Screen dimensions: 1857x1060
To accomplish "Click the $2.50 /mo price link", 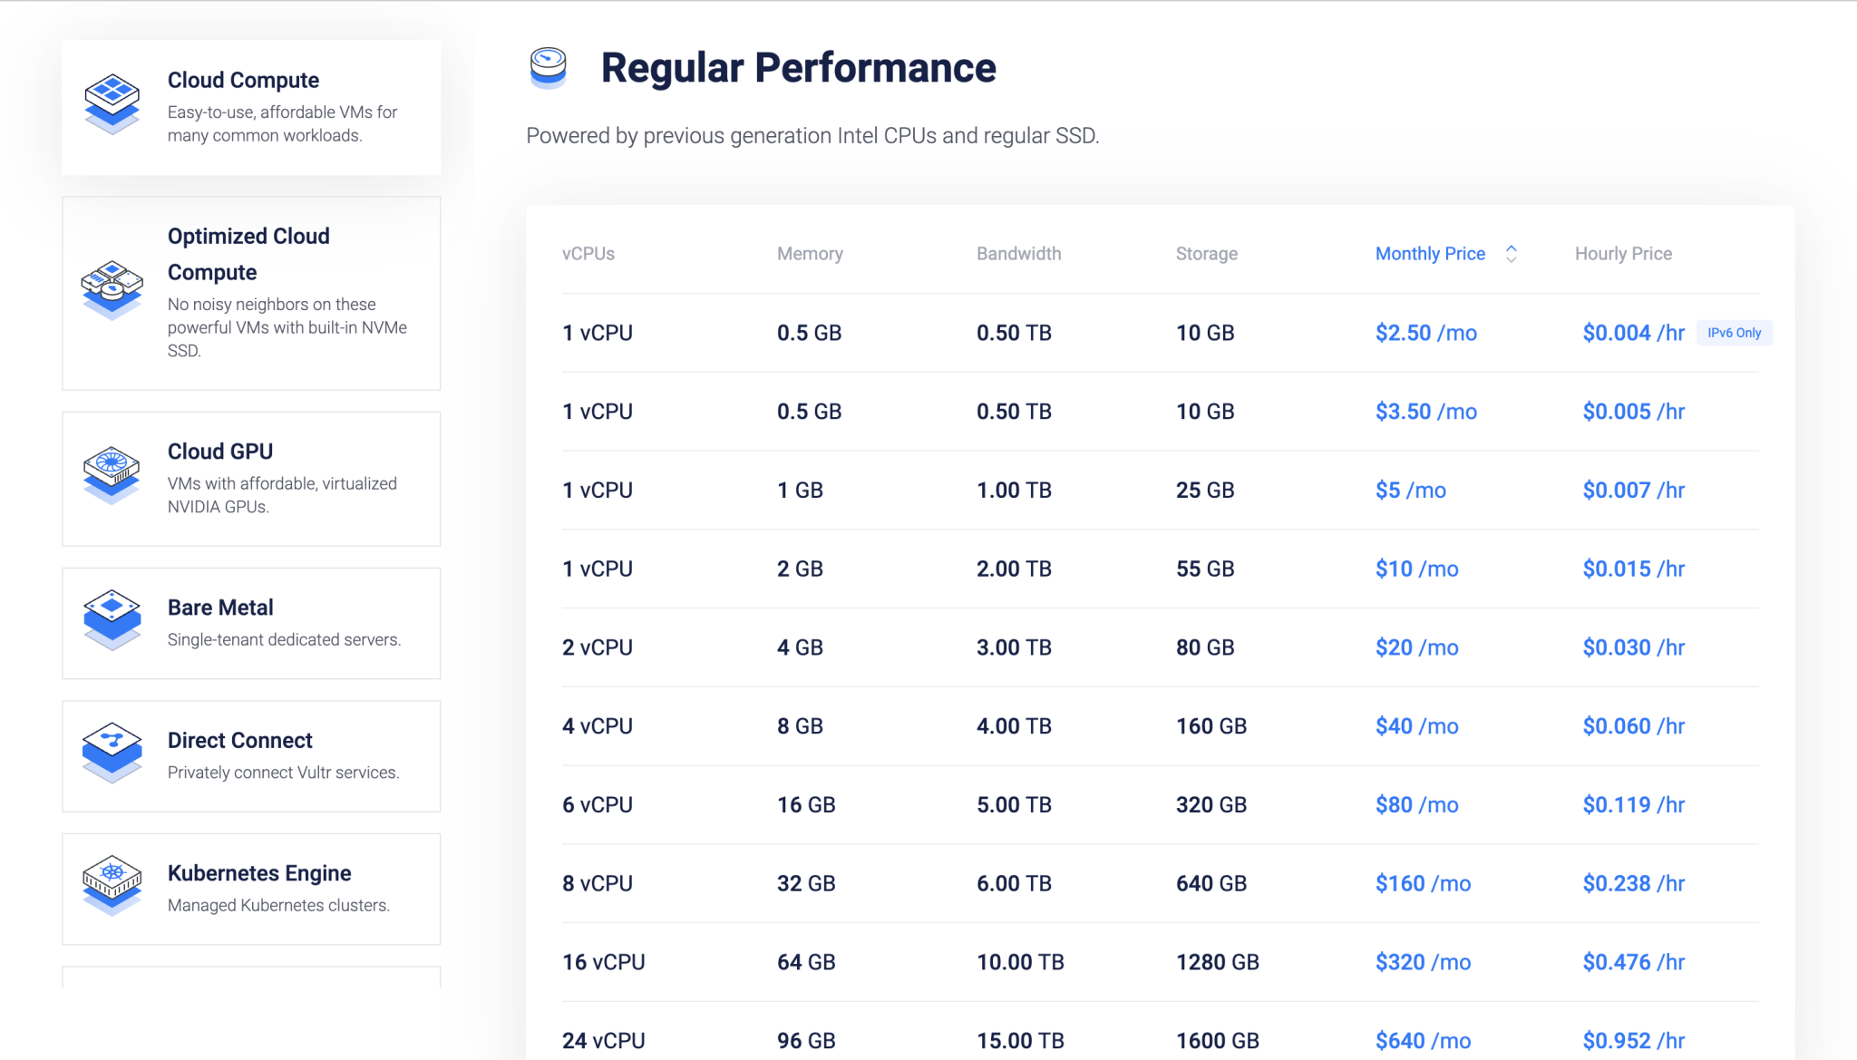I will pyautogui.click(x=1425, y=333).
